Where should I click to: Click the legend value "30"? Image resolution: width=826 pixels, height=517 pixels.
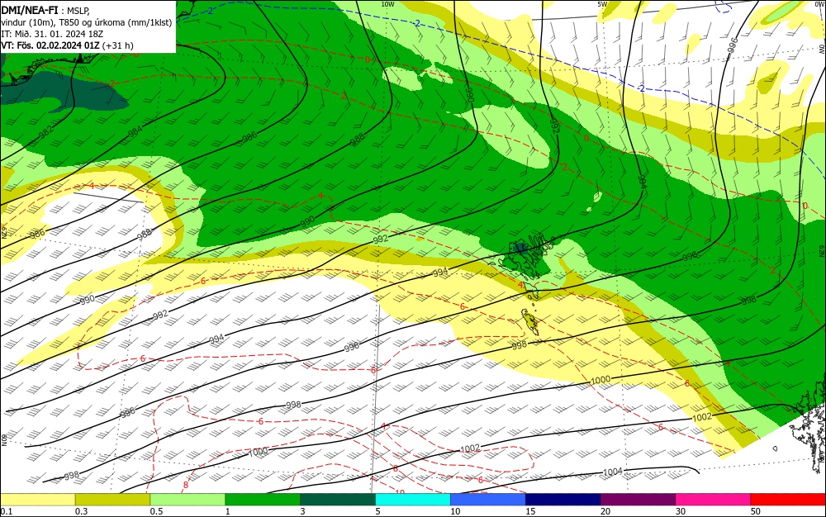tap(681, 511)
